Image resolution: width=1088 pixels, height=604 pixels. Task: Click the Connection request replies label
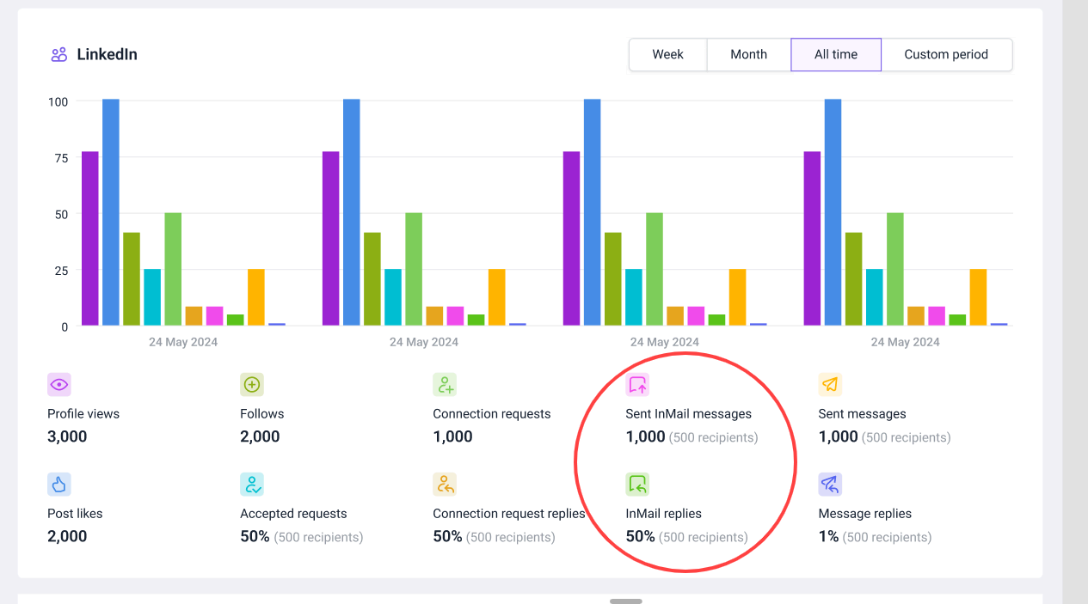click(x=509, y=514)
